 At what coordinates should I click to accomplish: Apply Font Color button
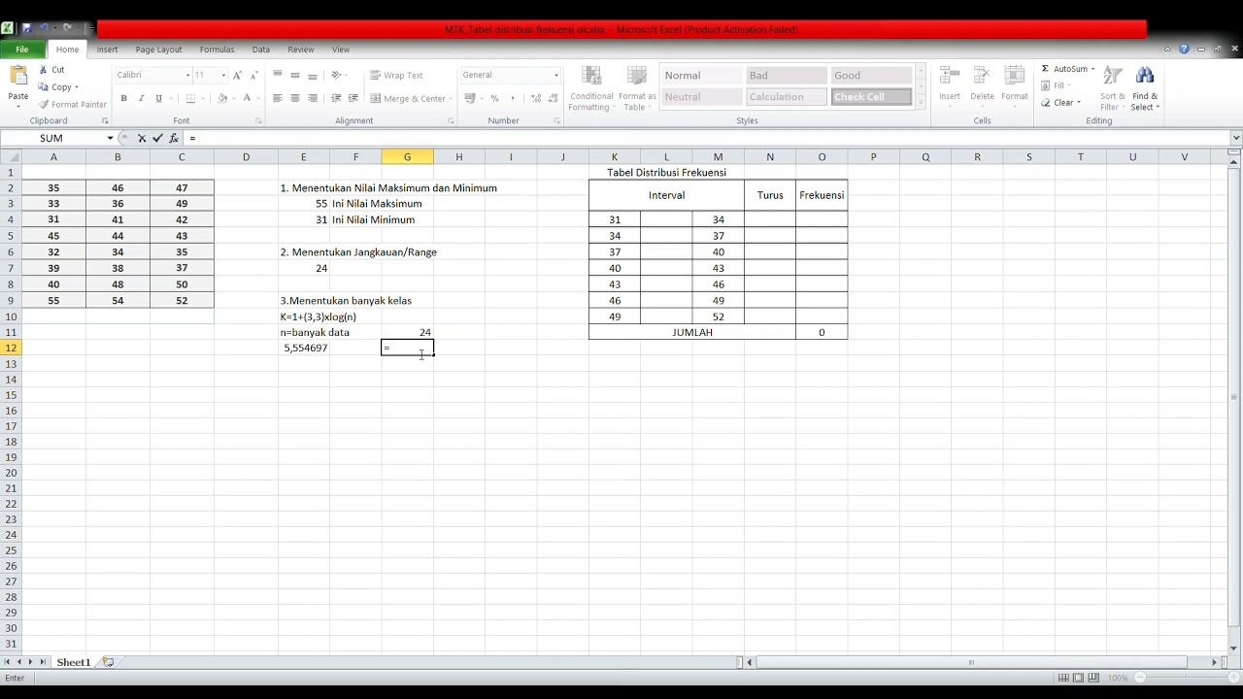[247, 98]
